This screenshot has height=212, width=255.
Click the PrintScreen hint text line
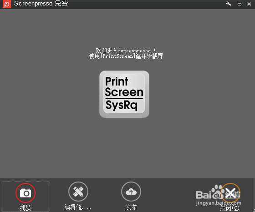(x=126, y=56)
